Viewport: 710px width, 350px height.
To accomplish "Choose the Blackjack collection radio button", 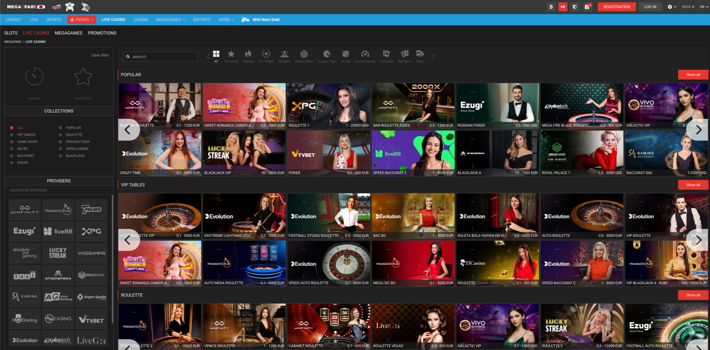I will point(60,156).
